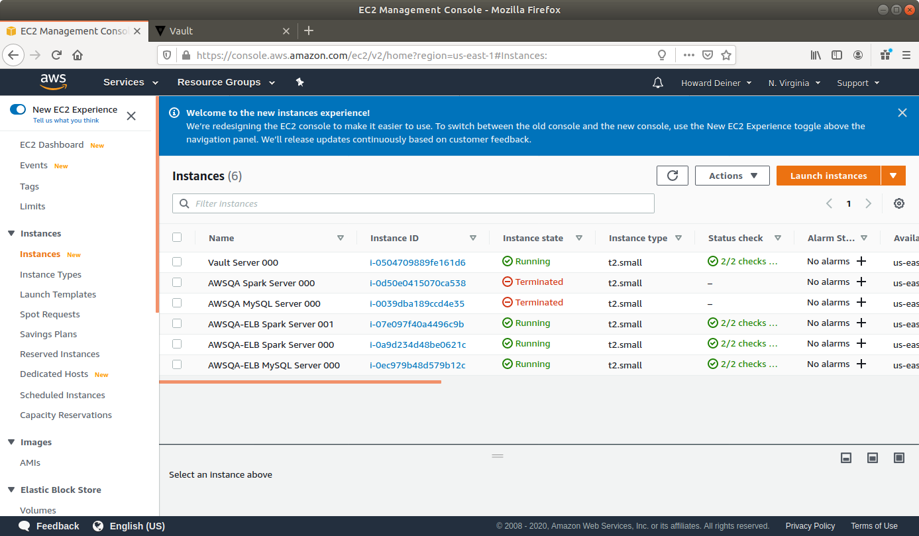The width and height of the screenshot is (919, 536).
Task: Open Spot Requests in sidebar
Action: click(x=50, y=314)
